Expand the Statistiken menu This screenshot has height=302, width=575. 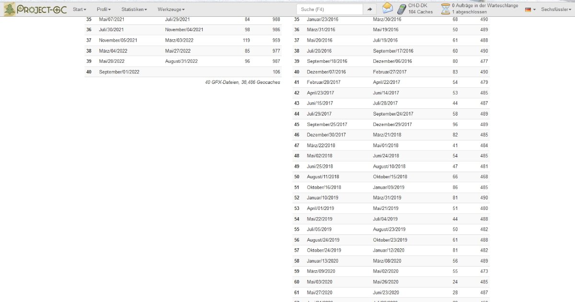134,10
